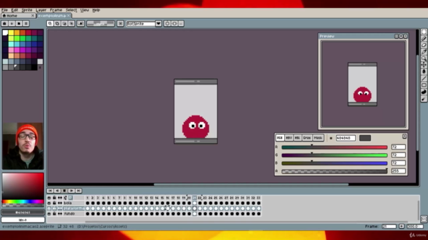Open the Layer menu
Image resolution: width=428 pixels, height=240 pixels.
[41, 10]
